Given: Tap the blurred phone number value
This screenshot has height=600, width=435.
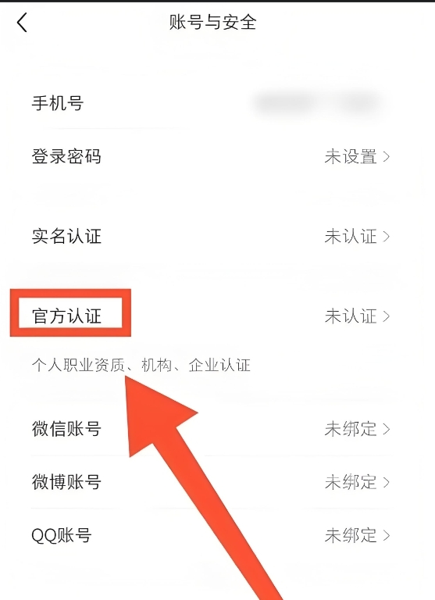Looking at the screenshot, I should pyautogui.click(x=318, y=103).
